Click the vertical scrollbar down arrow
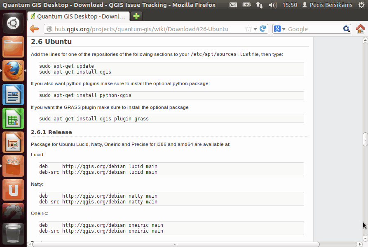This screenshot has height=247, width=368. coord(365,238)
